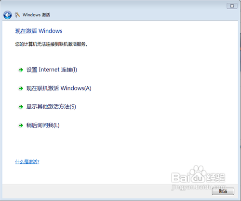The image size is (241, 201).
Task: Click the 现在激活 Windows heading
Action: pyautogui.click(x=39, y=31)
